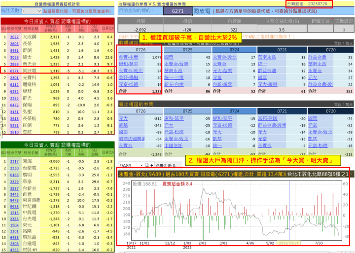
Task: Open stock code link 6112 邁達特
Action: coord(14,84)
